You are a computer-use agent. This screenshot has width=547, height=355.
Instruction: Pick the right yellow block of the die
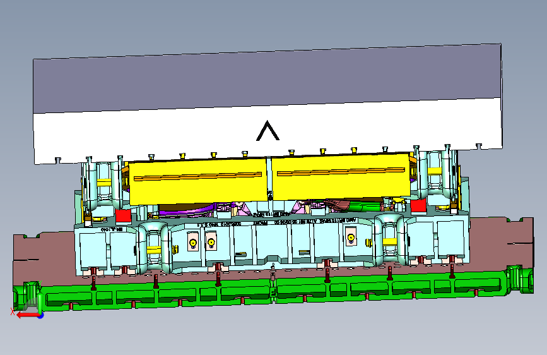pyautogui.click(x=341, y=176)
